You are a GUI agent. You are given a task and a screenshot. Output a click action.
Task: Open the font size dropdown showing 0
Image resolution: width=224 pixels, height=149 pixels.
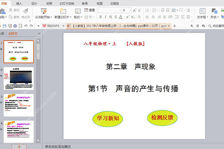130,10
